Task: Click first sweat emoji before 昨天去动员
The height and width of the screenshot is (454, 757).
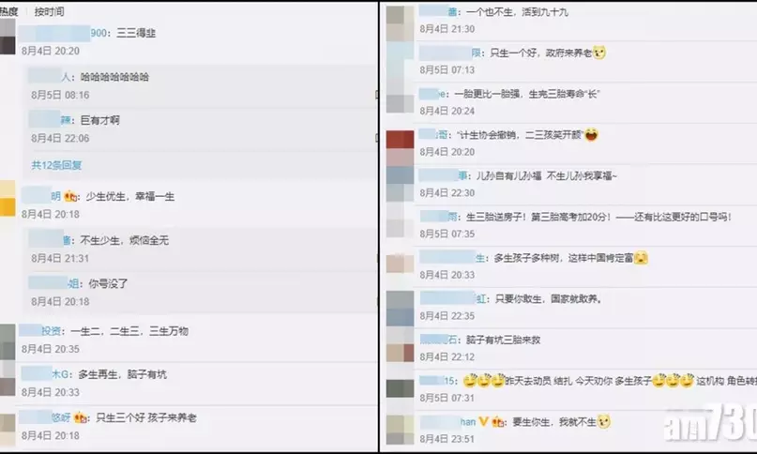Action: tap(469, 381)
